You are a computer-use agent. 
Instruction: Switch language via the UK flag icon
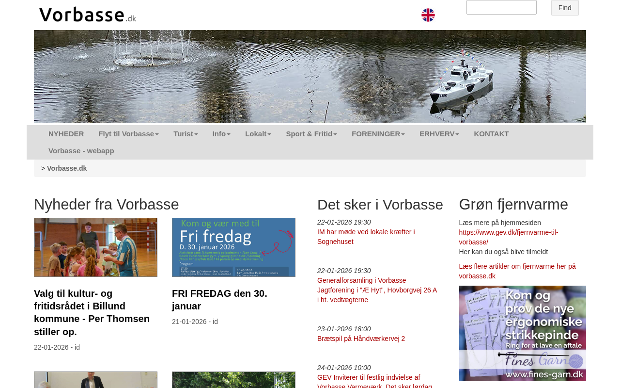click(428, 15)
